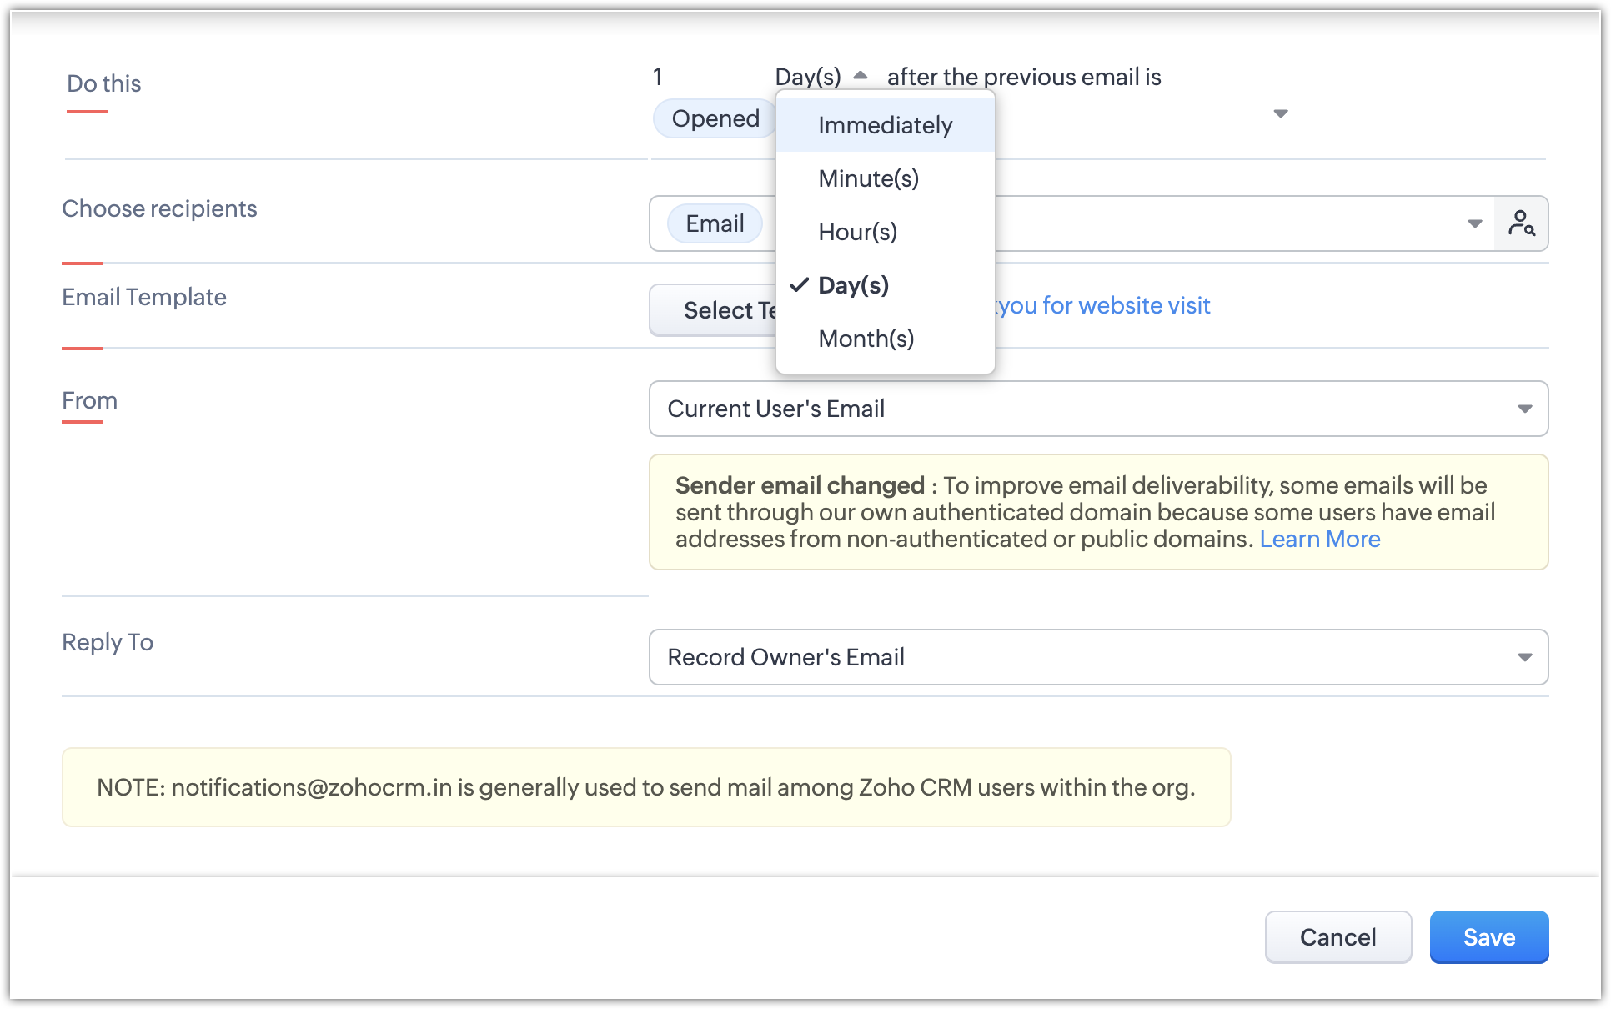Choose Month(s) from the time unit list
Viewport: 1611px width, 1009px height.
pos(866,339)
